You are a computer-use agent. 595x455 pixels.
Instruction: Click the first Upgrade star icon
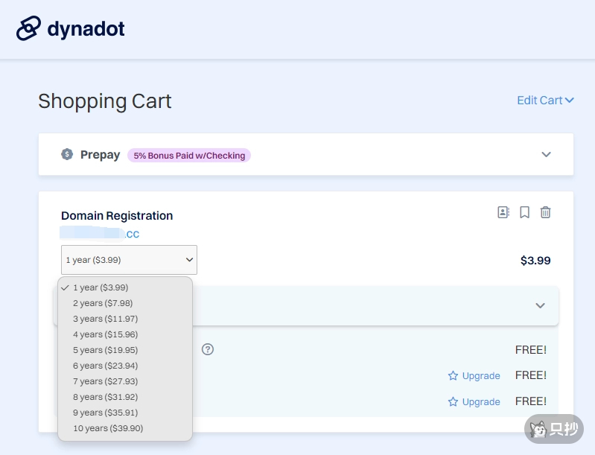click(453, 375)
